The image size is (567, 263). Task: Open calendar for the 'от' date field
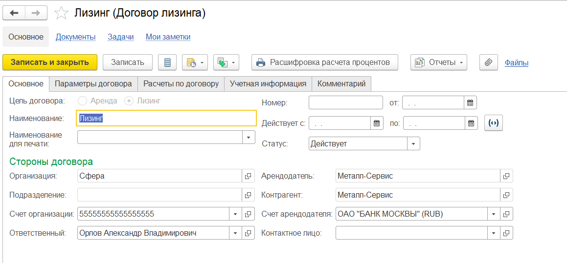(470, 102)
